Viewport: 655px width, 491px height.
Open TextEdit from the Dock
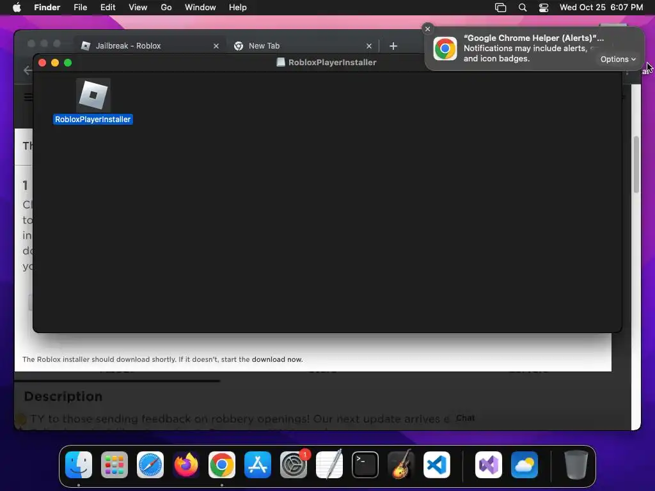[329, 465]
